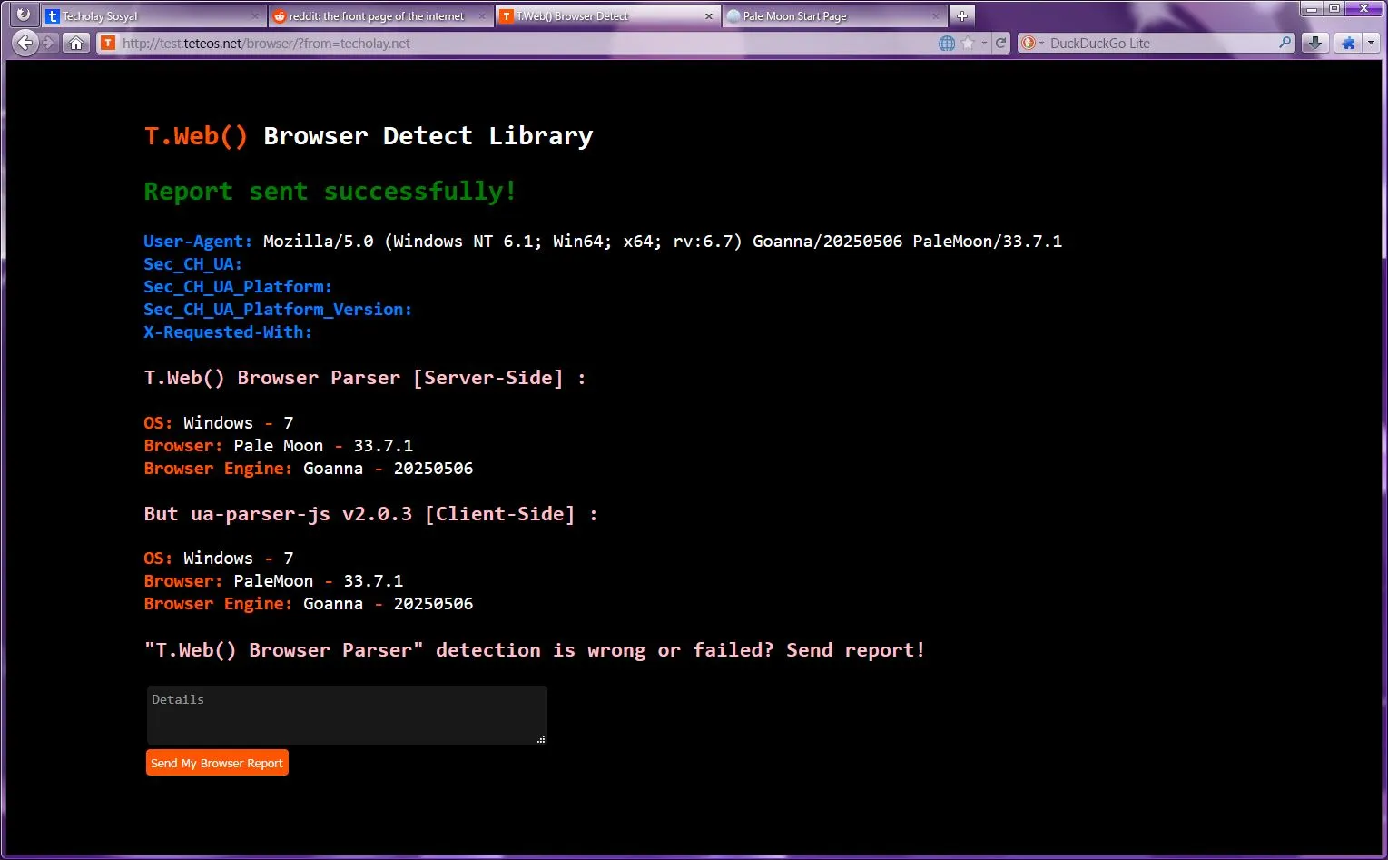Viewport: 1388px width, 860px height.
Task: Click the search magnifier icon
Action: 1285,43
